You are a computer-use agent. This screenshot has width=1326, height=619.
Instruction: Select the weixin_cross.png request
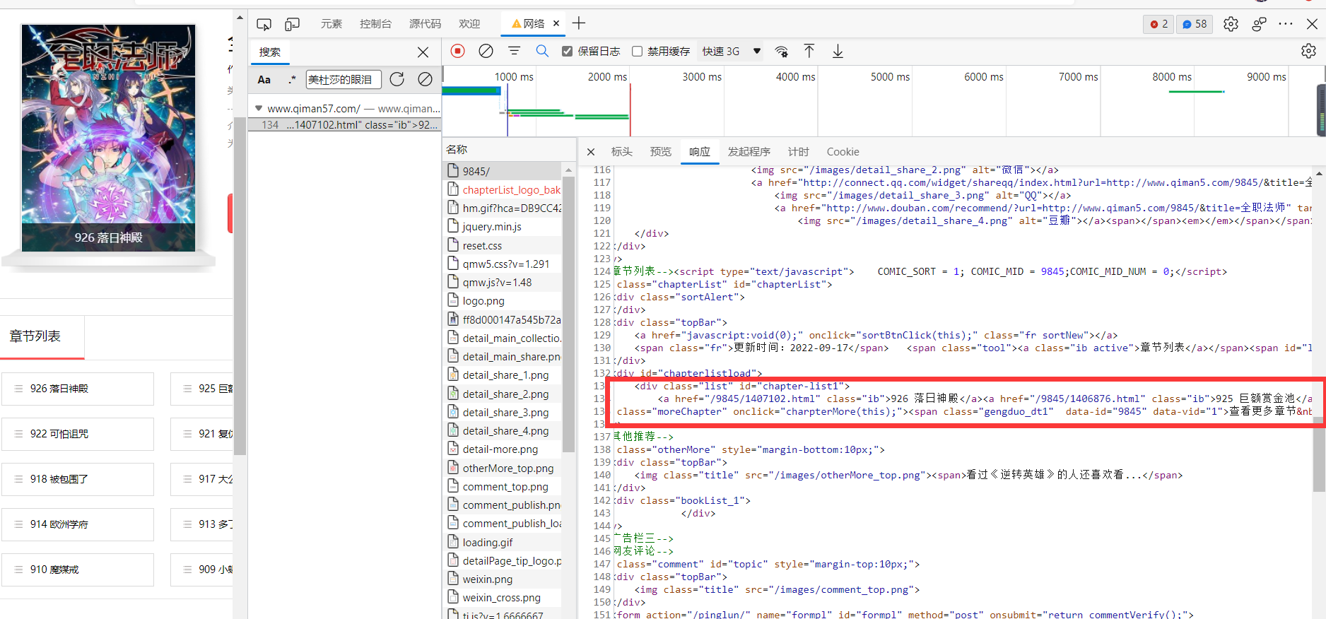tap(503, 597)
